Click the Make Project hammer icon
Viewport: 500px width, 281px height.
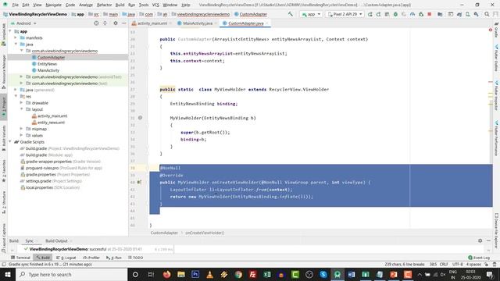pyautogui.click(x=290, y=14)
